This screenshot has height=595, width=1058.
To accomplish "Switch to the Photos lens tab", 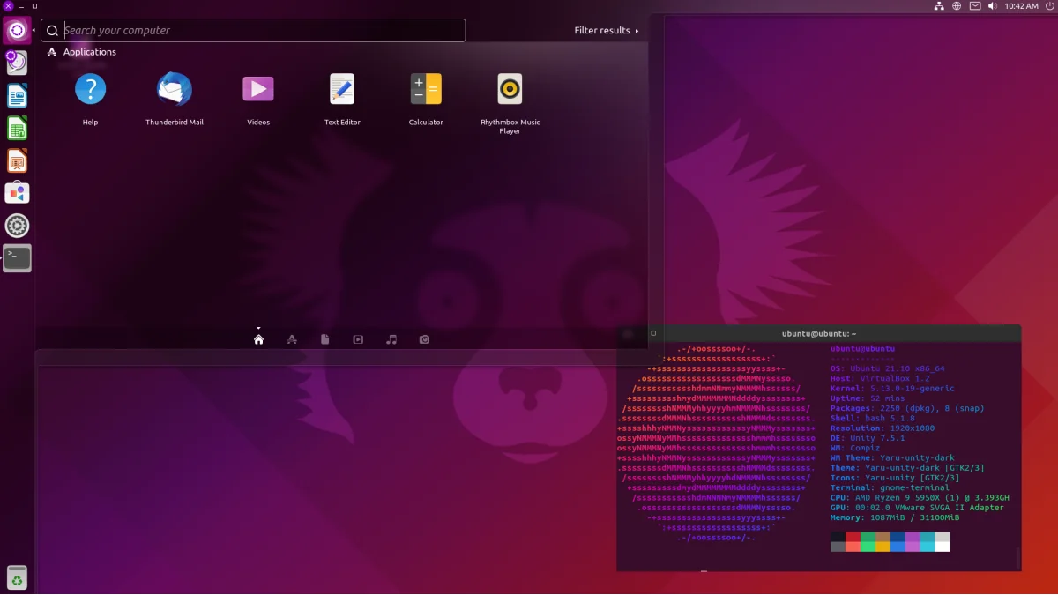I will click(424, 339).
